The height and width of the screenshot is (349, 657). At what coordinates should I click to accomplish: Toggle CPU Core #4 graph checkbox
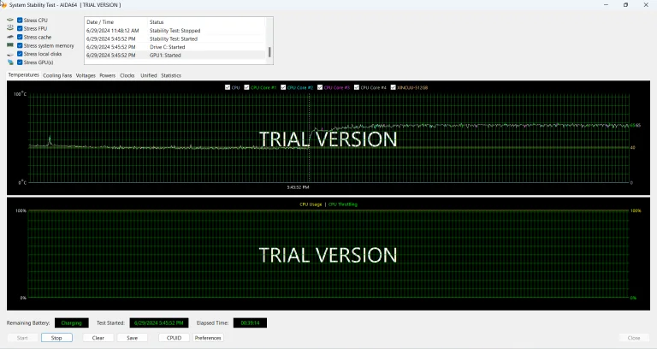click(357, 87)
